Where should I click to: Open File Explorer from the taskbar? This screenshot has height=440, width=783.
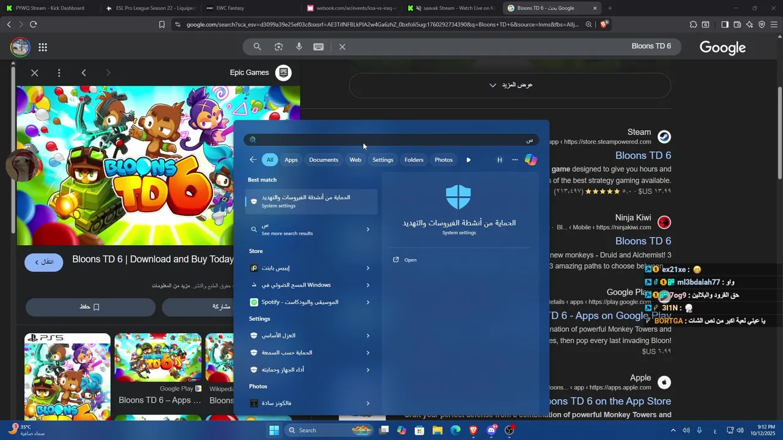coord(437,430)
